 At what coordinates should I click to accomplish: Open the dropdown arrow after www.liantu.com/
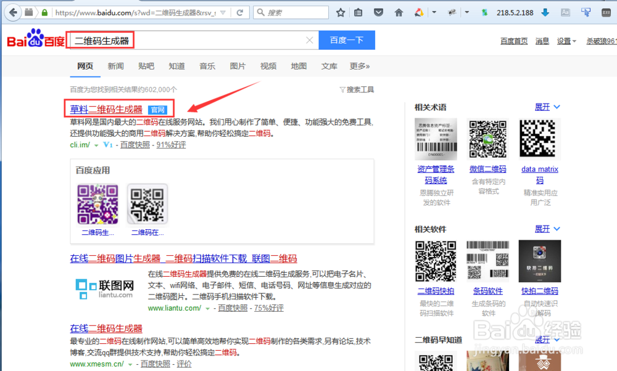(207, 309)
